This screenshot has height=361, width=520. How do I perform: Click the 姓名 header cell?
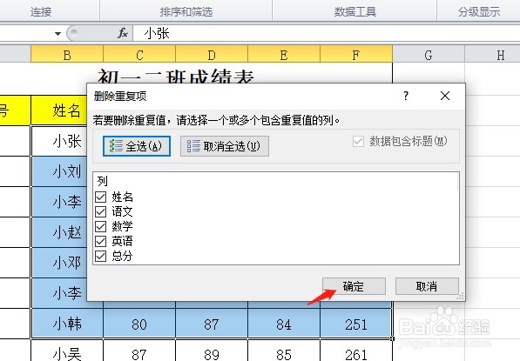(59, 110)
